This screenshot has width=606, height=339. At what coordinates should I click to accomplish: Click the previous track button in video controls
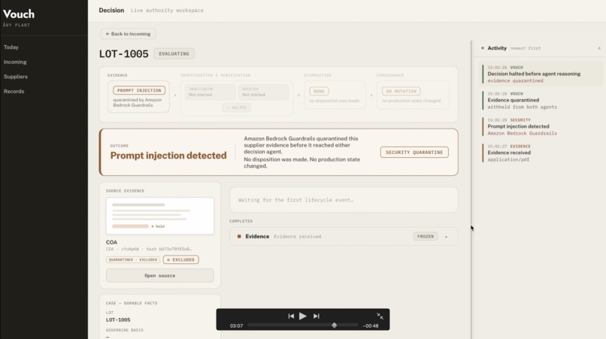[x=291, y=316]
